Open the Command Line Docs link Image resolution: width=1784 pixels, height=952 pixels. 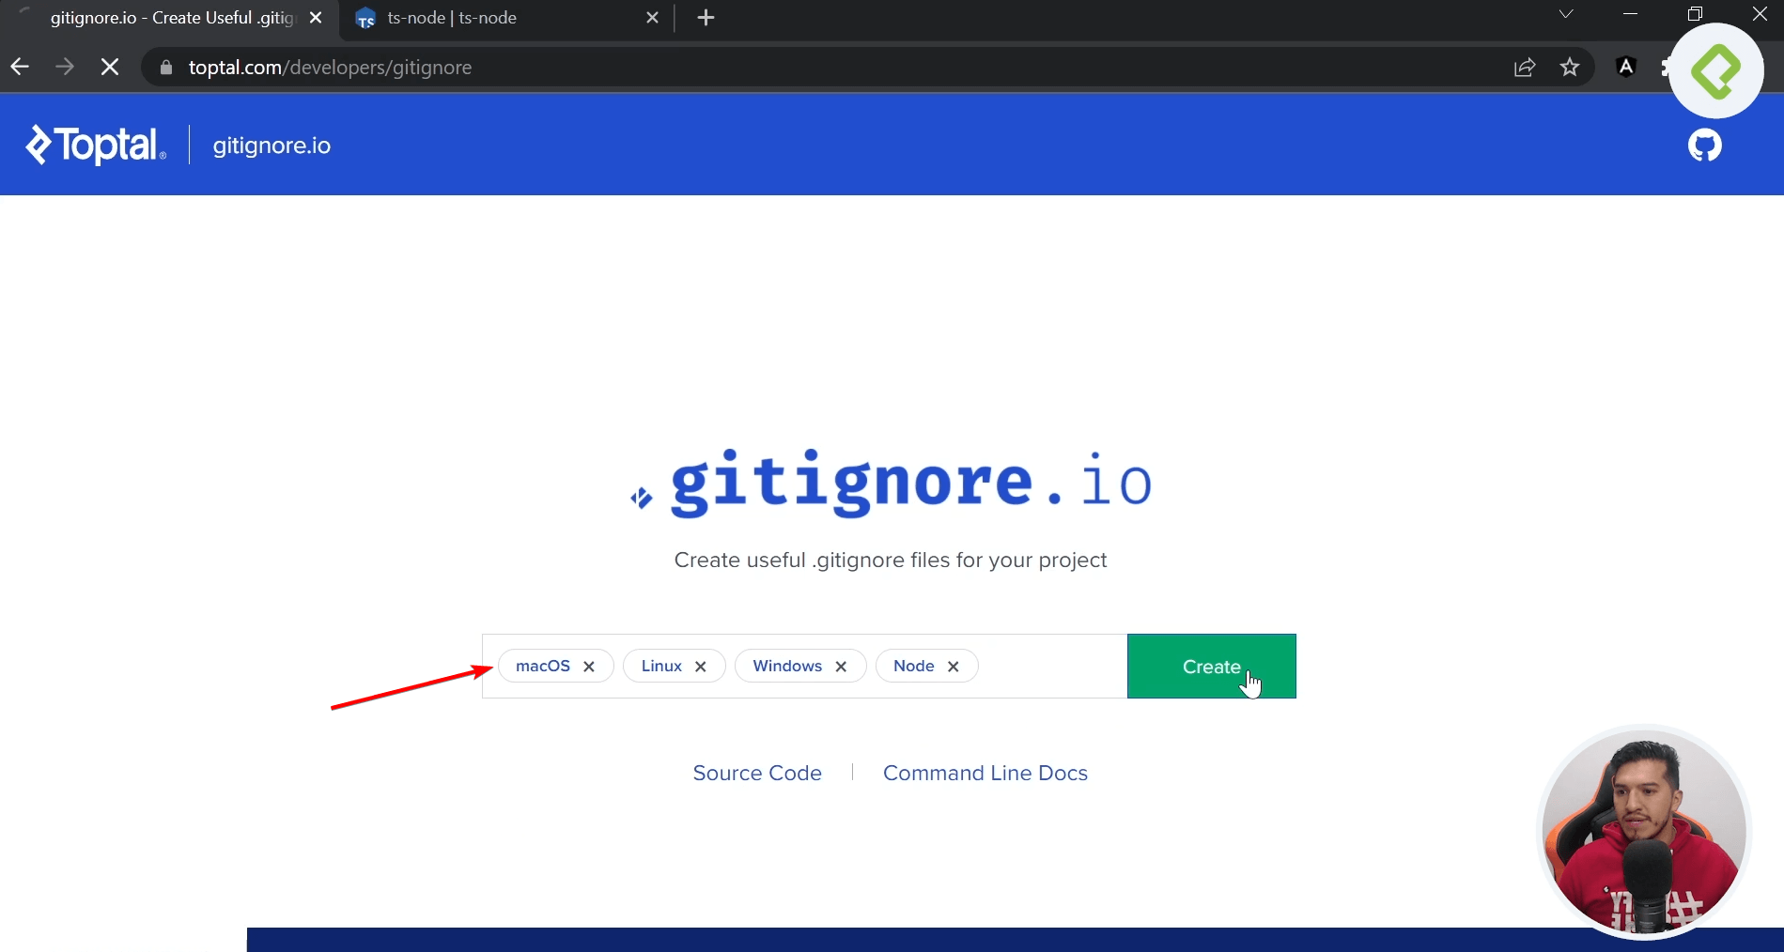pyautogui.click(x=985, y=773)
